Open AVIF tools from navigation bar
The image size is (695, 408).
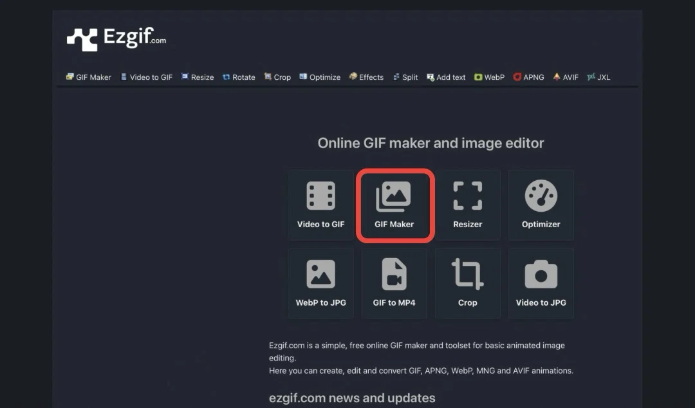point(566,77)
